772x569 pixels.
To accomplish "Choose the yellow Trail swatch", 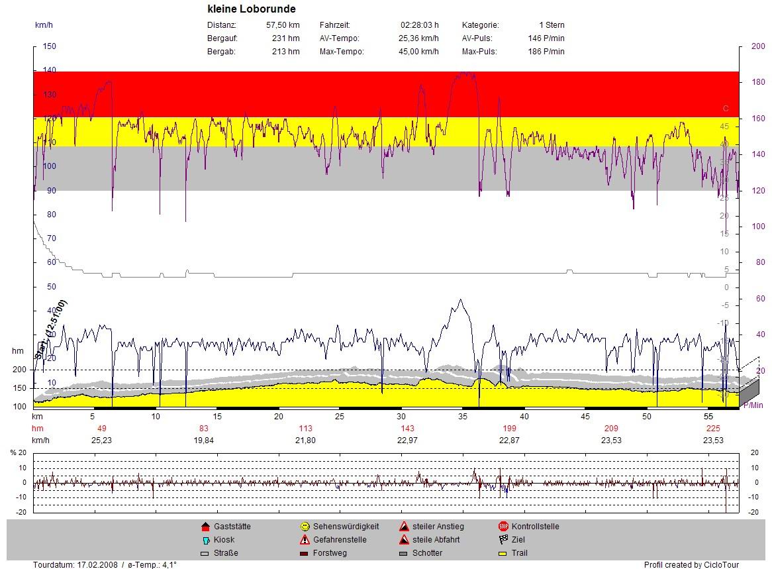I will point(503,553).
